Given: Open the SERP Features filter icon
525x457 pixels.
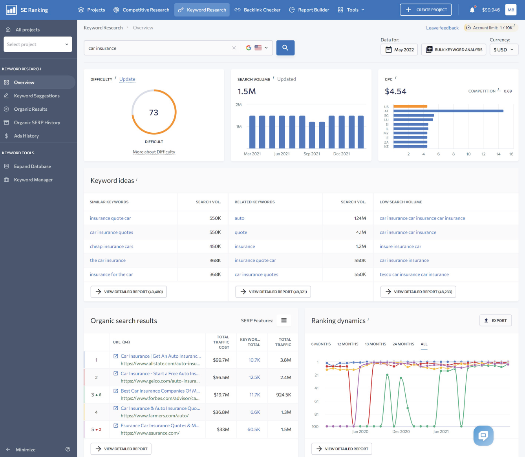Looking at the screenshot, I should (x=284, y=320).
